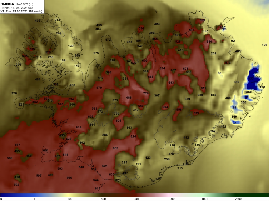Click the map value 459

click(x=99, y=25)
